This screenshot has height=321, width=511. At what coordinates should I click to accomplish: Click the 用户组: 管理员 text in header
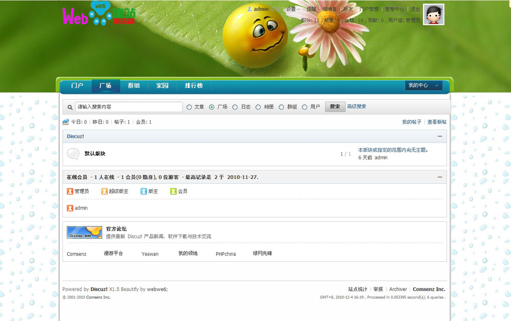click(404, 20)
